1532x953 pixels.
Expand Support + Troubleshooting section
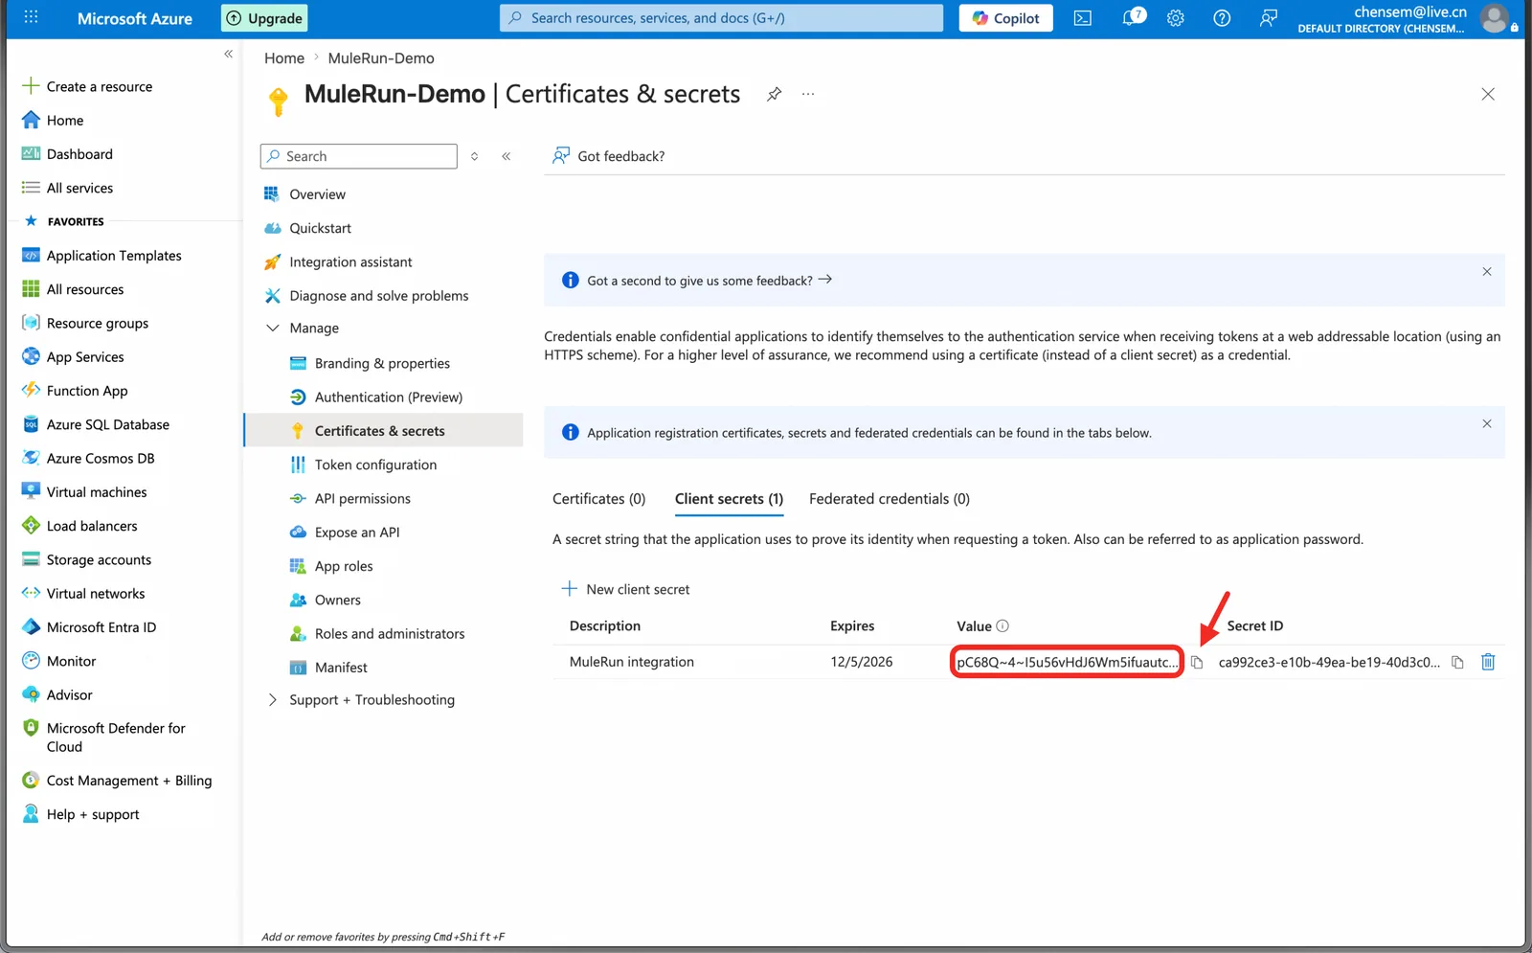pos(273,700)
